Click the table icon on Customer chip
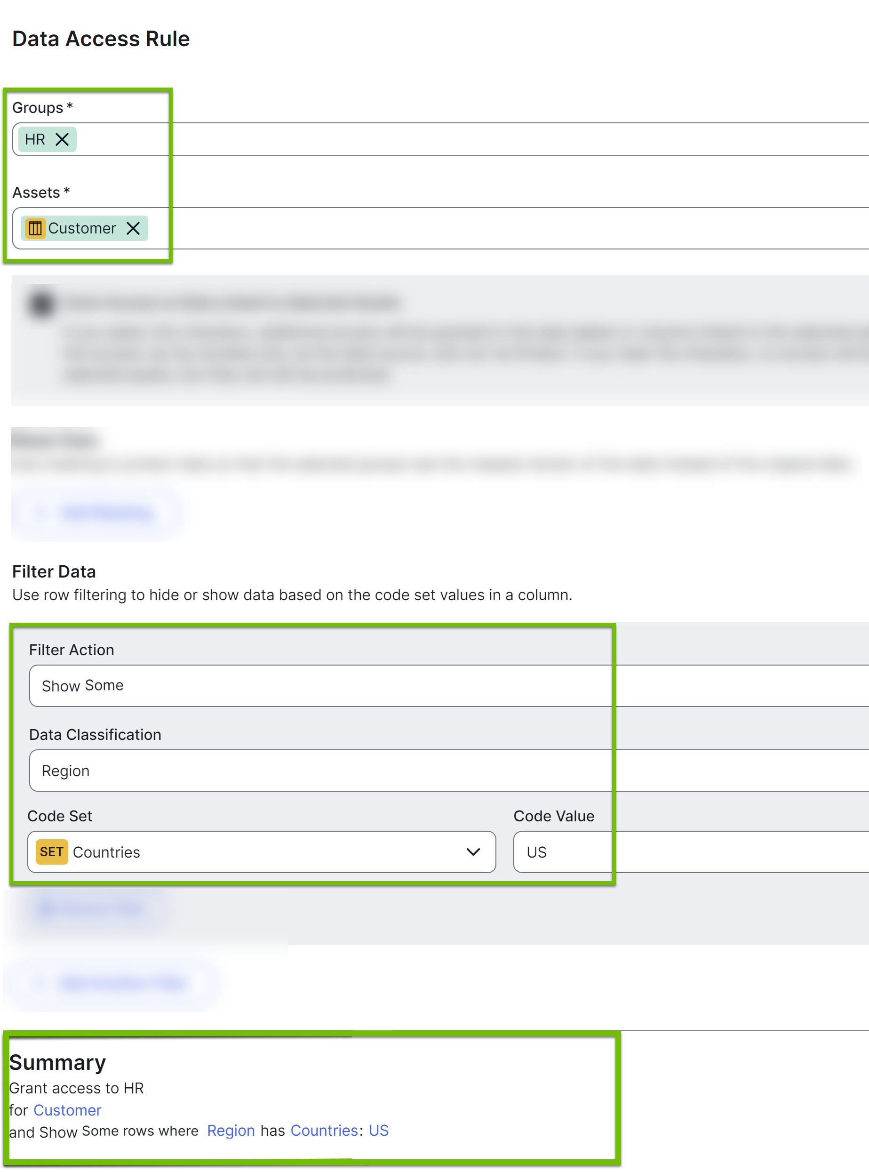Image resolution: width=869 pixels, height=1172 pixels. (35, 228)
